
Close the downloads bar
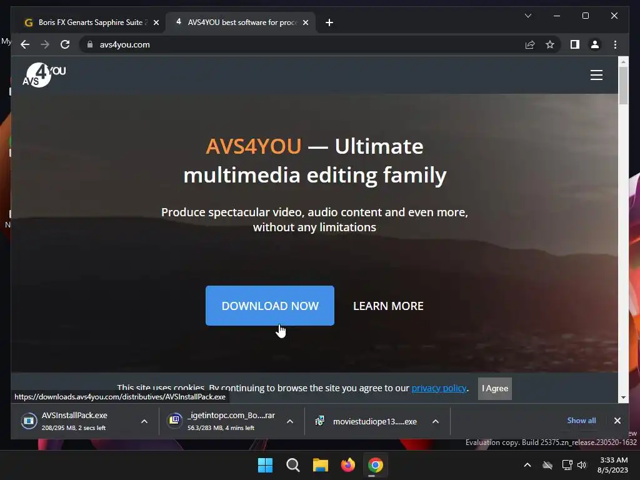[617, 421]
